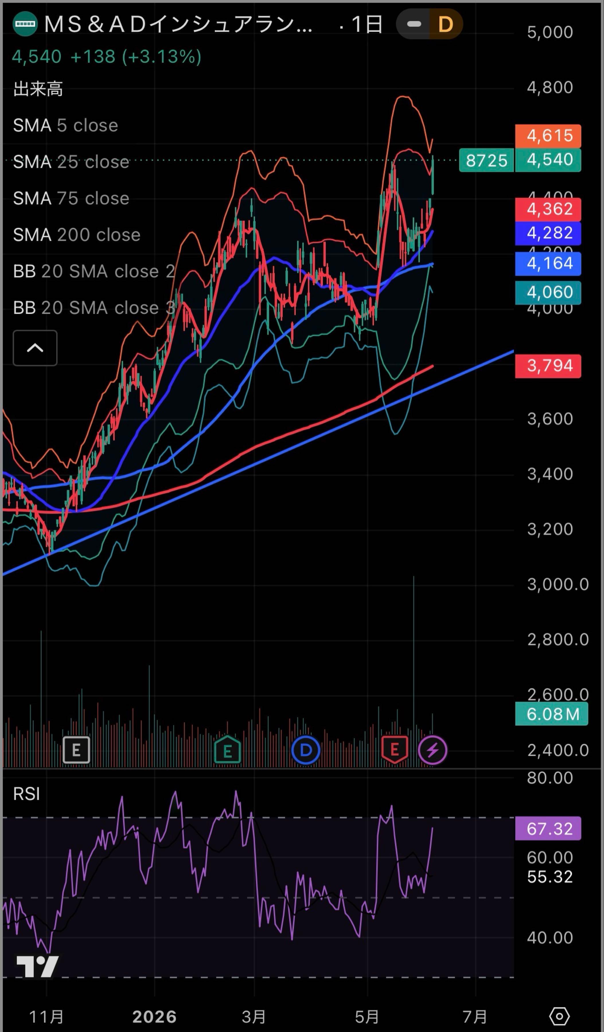Tap the 8725 symbol code label

[x=486, y=160]
